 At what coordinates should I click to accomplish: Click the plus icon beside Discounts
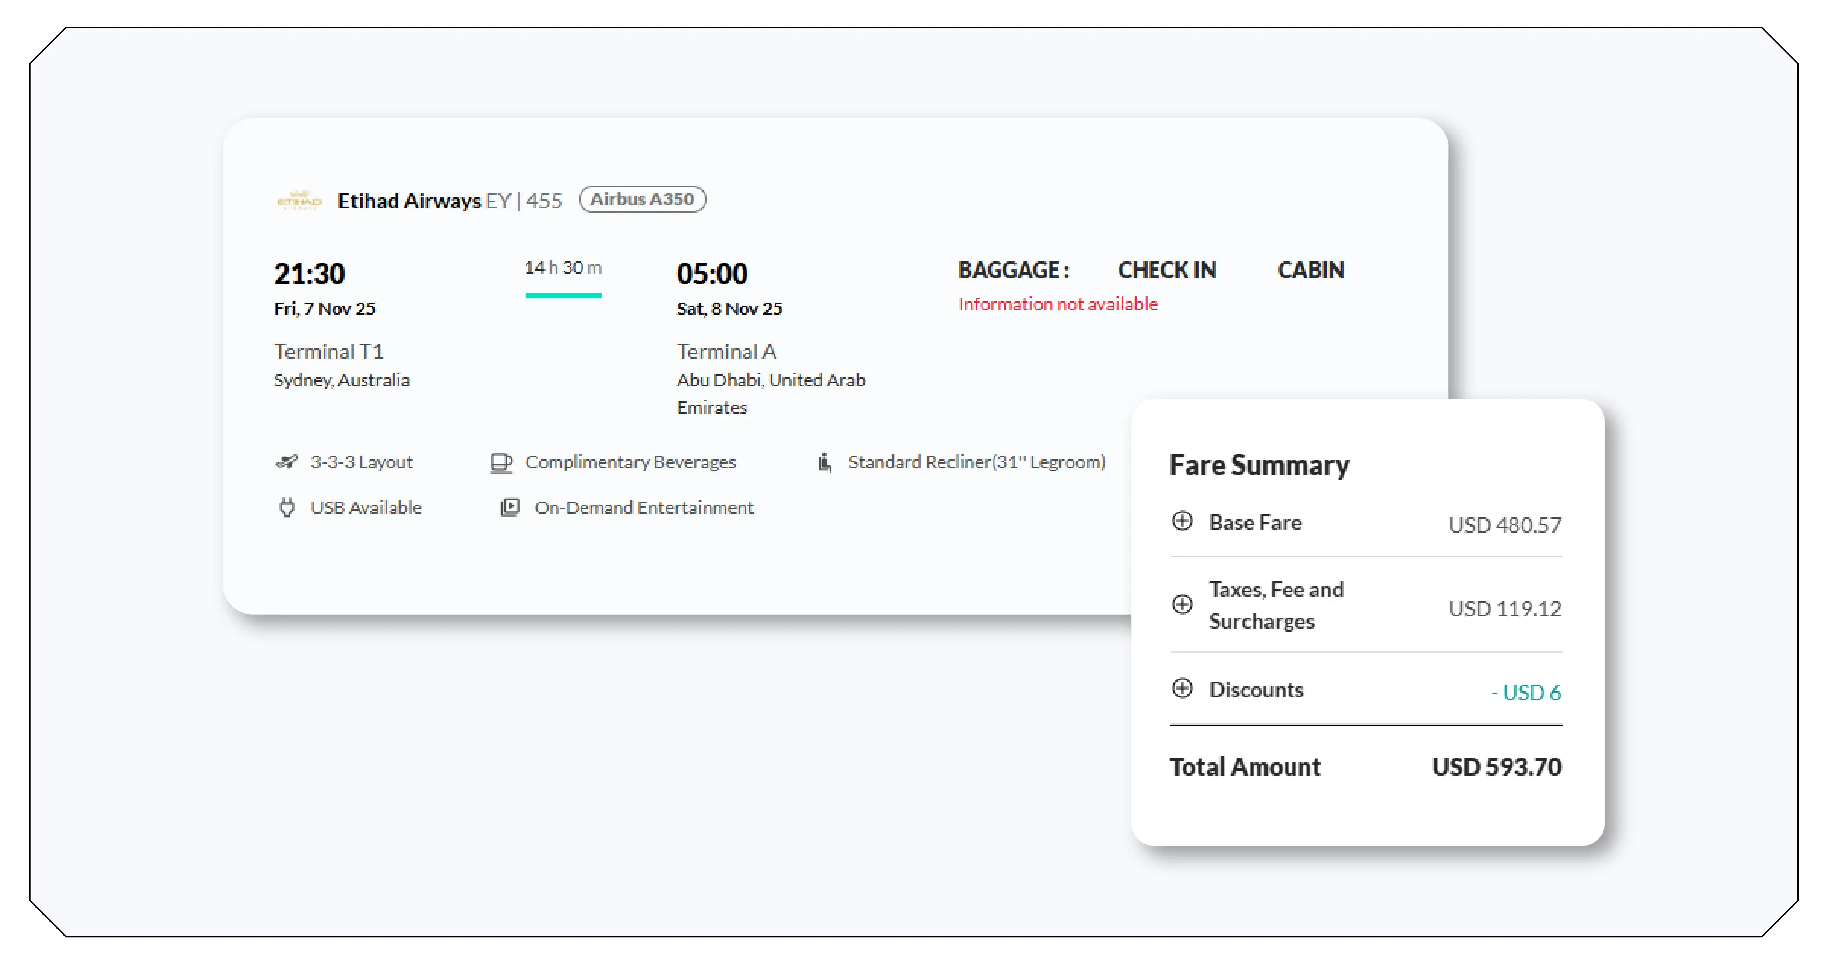tap(1182, 689)
